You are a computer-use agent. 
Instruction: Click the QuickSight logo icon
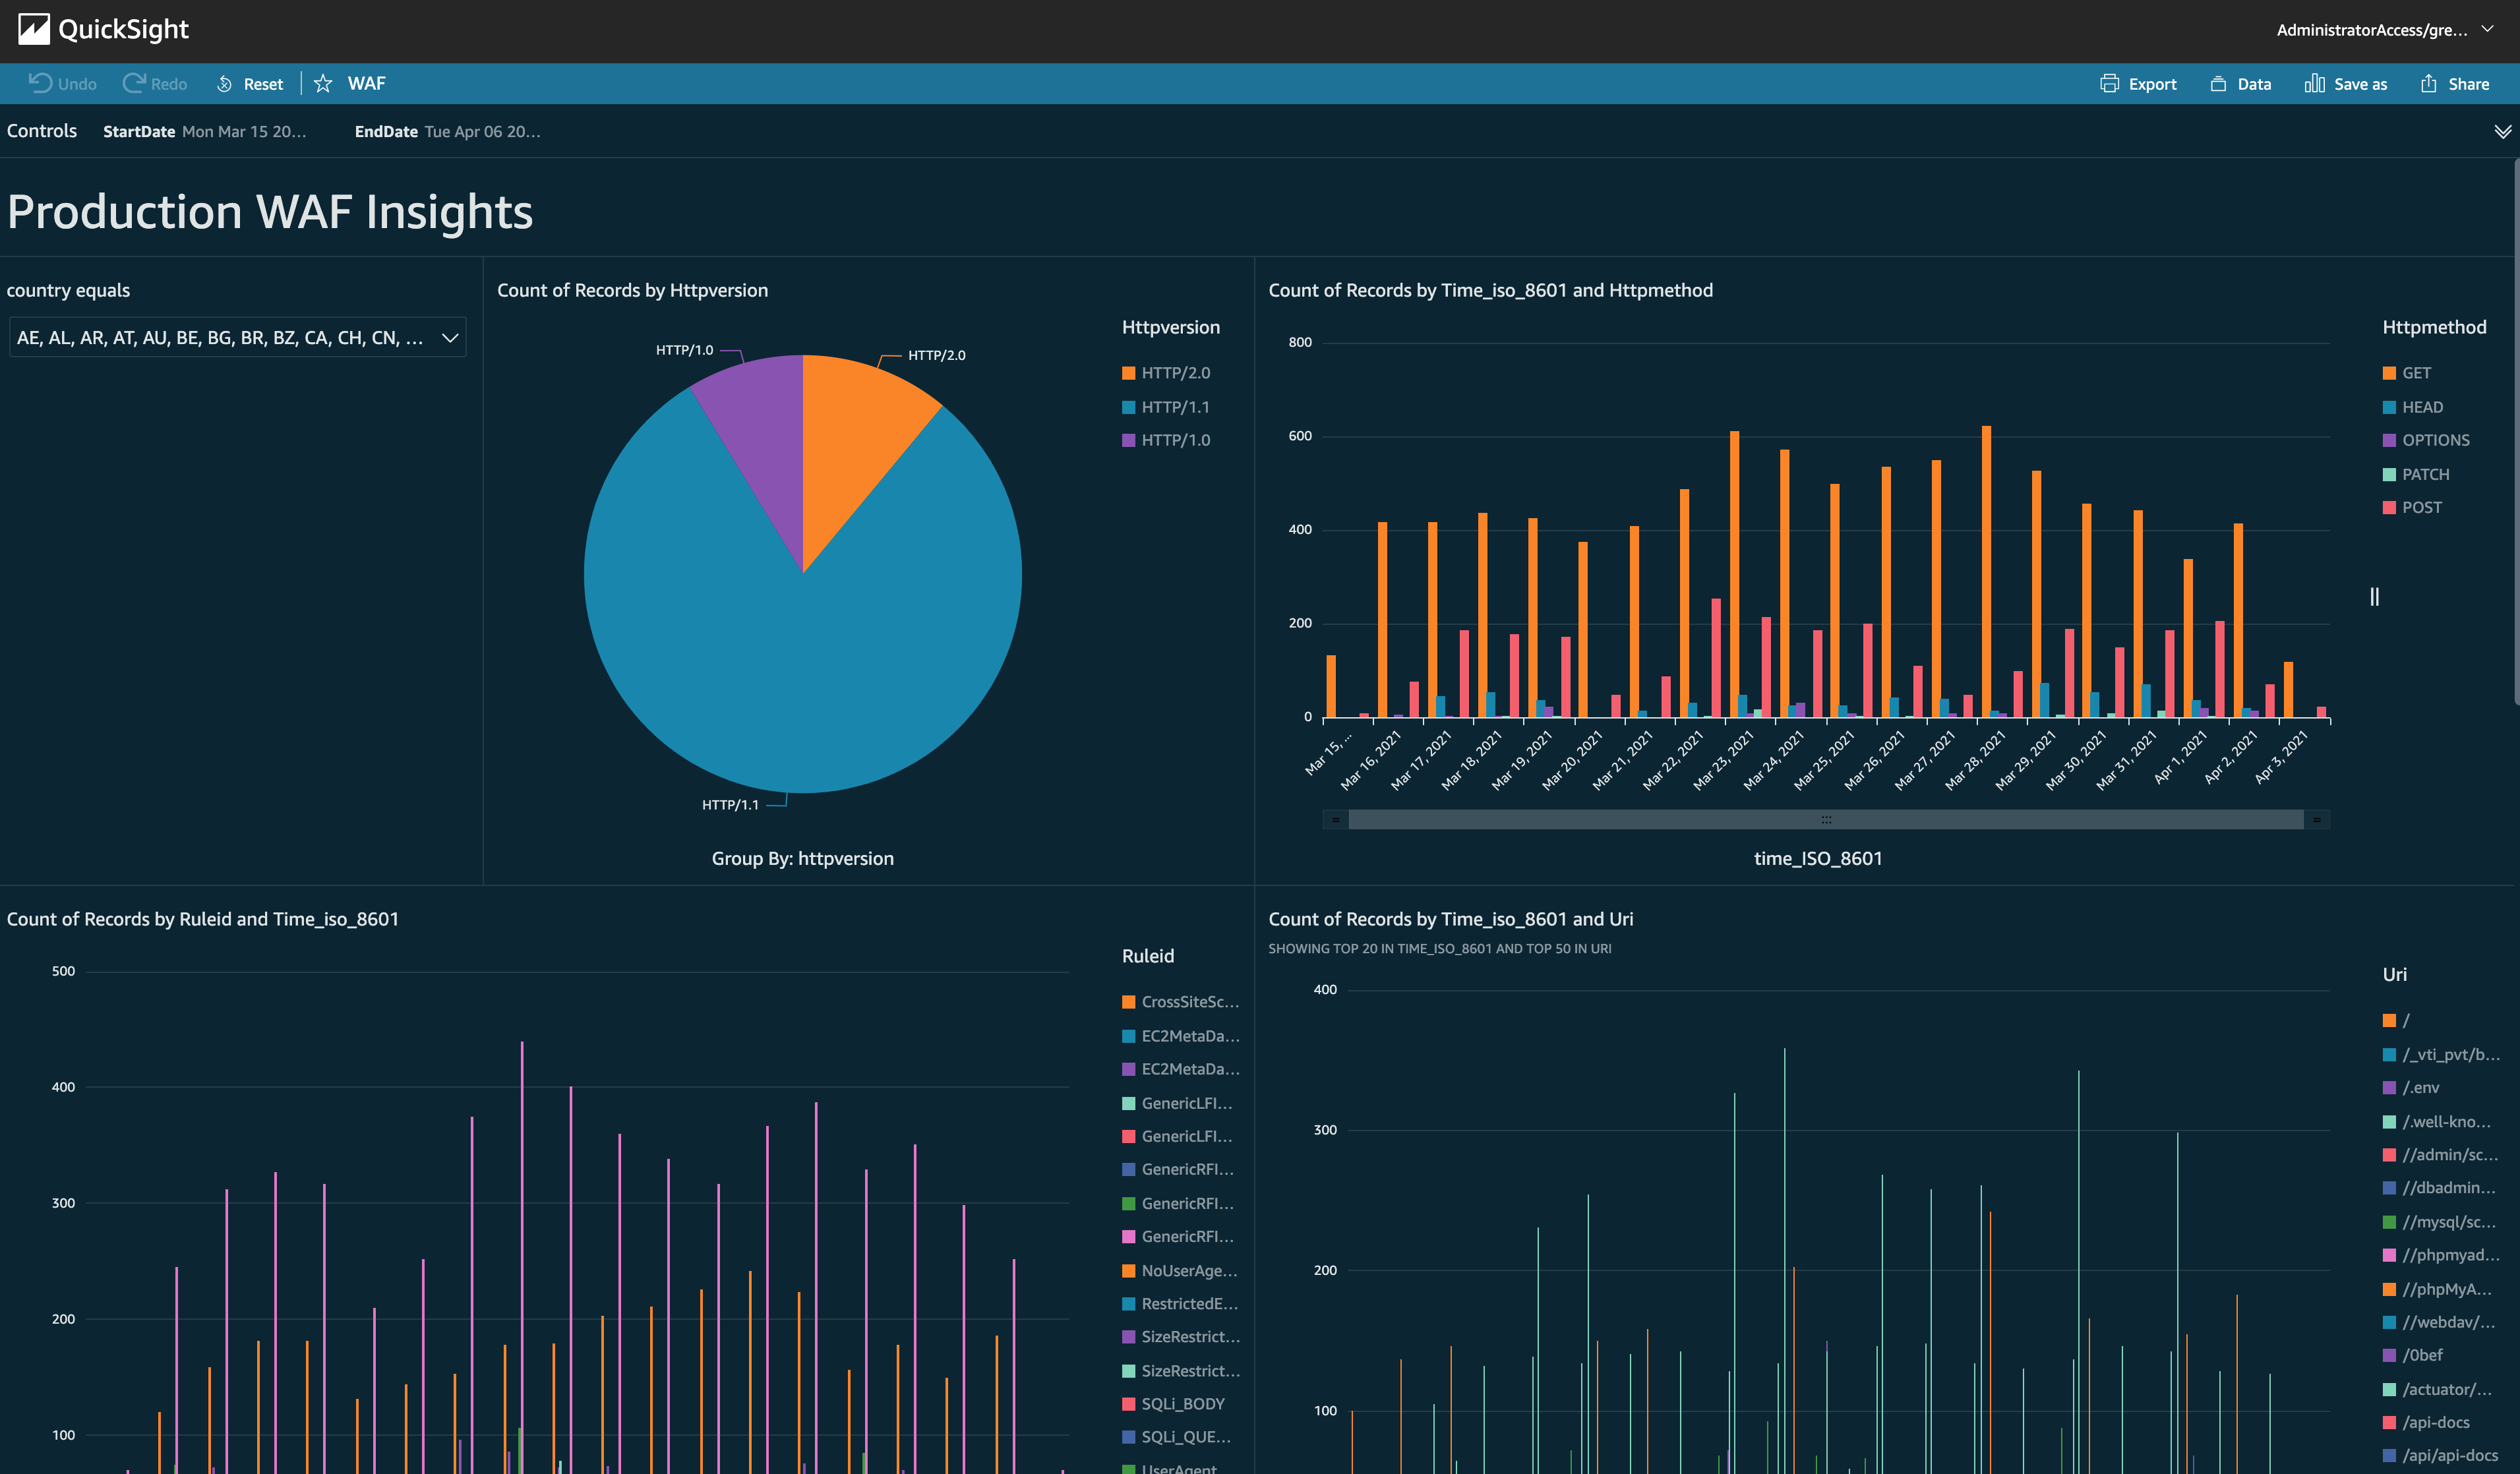click(x=34, y=29)
